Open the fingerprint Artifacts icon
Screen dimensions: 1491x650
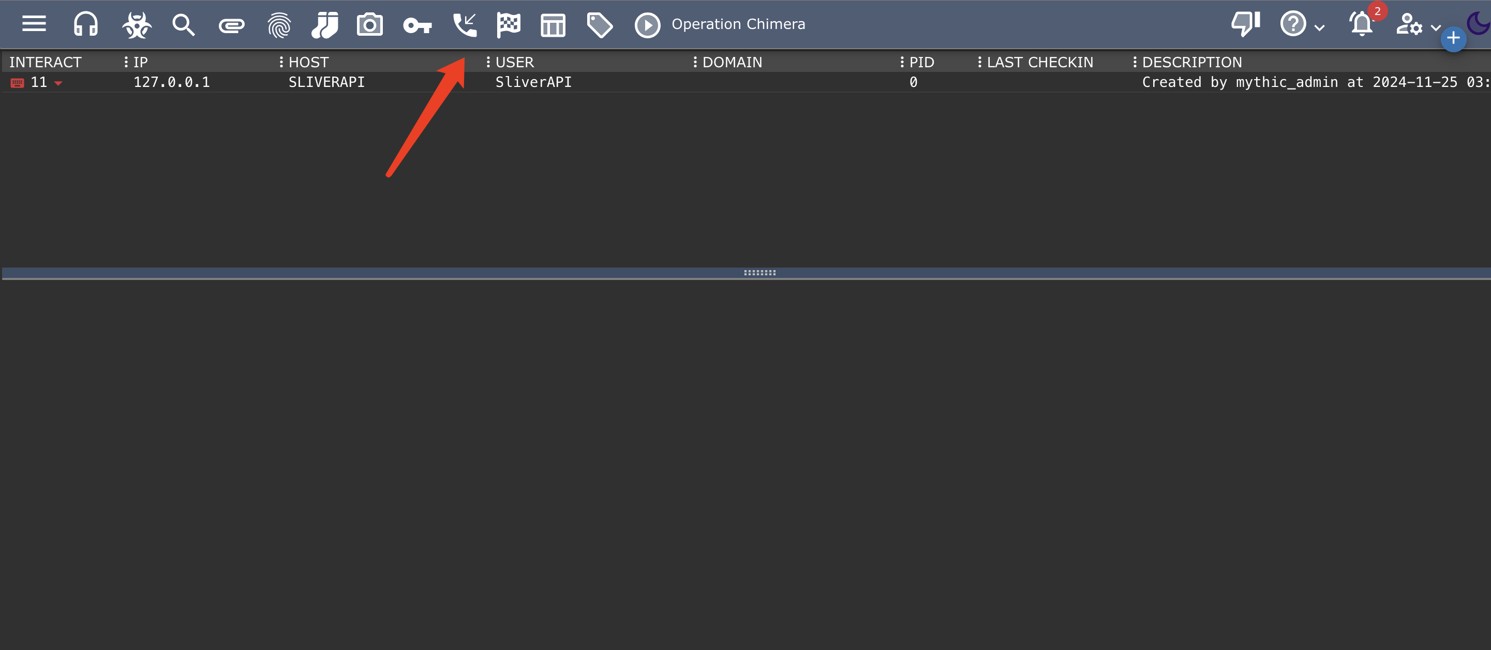coord(279,25)
